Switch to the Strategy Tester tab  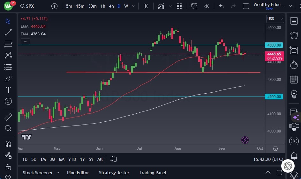[x=114, y=173]
